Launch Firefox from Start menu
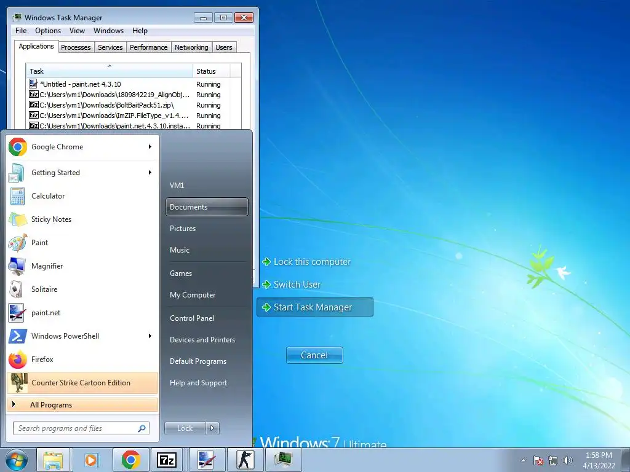 tap(82, 359)
